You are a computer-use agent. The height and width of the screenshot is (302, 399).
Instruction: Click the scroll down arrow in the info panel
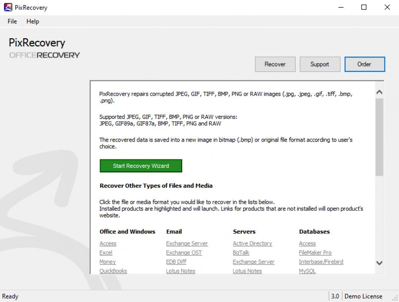(x=379, y=263)
